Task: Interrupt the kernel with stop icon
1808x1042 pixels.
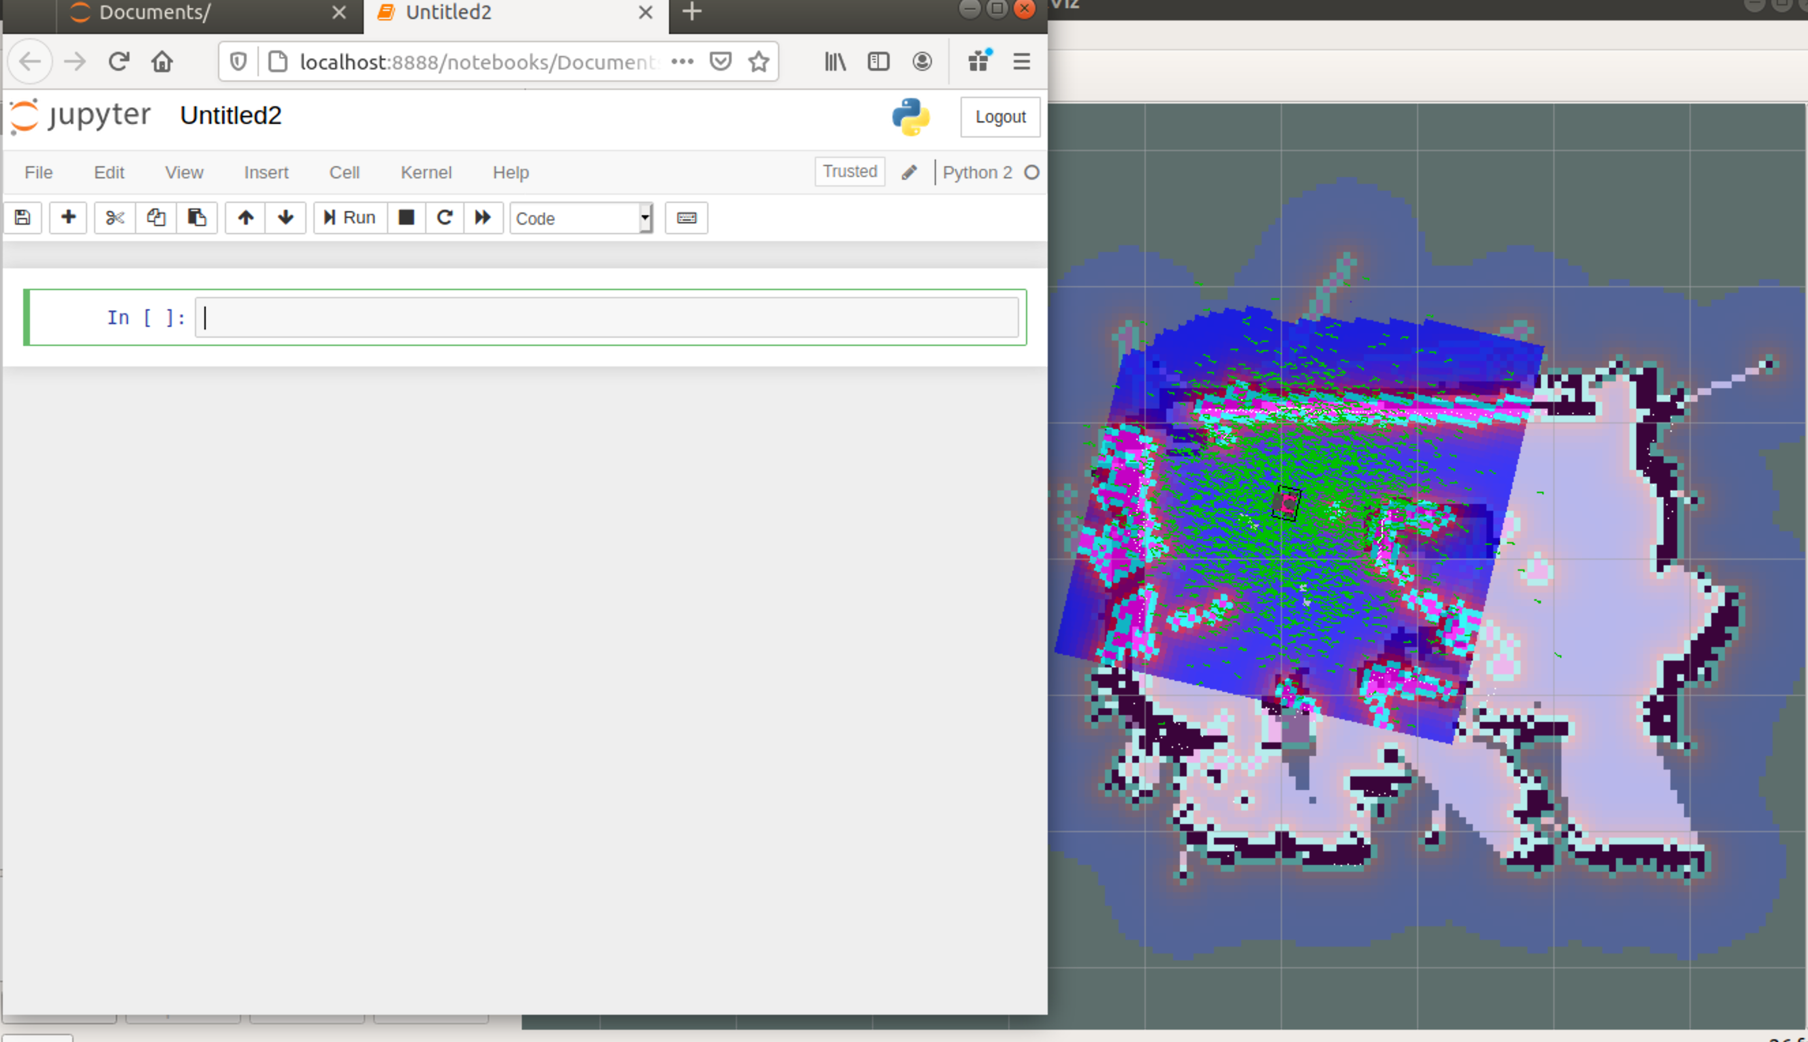Action: 407,217
